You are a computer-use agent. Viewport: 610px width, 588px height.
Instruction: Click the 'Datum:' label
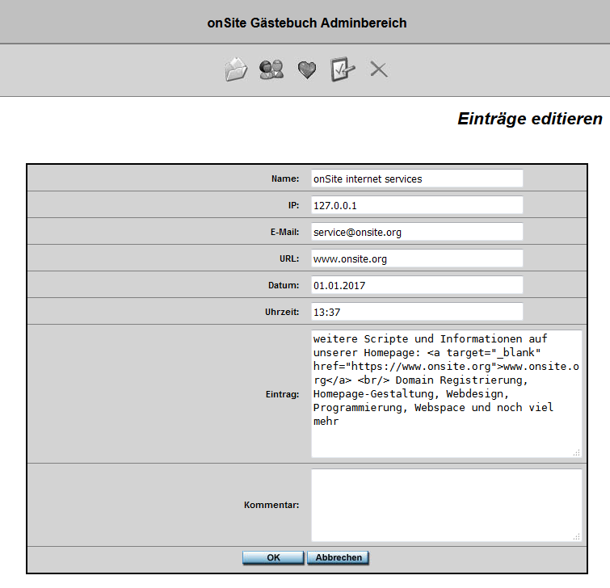pos(284,285)
